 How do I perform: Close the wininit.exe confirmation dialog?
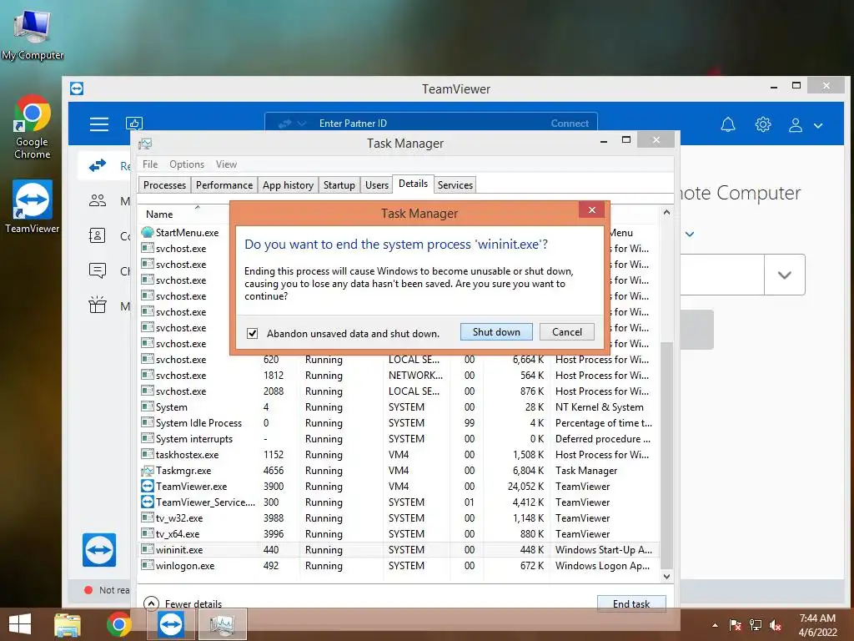coord(592,209)
